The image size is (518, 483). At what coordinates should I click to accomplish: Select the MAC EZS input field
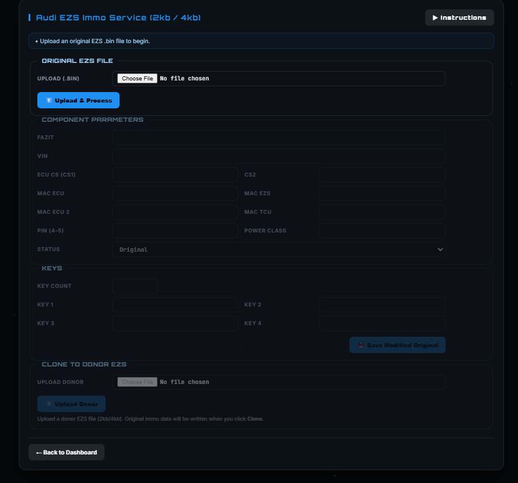382,193
